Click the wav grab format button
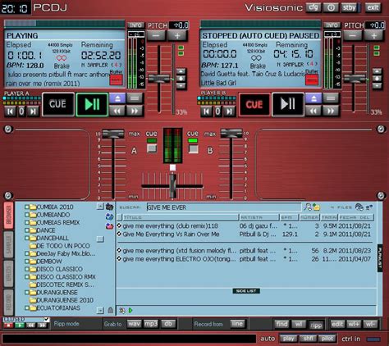This screenshot has width=389, height=346. point(134,324)
